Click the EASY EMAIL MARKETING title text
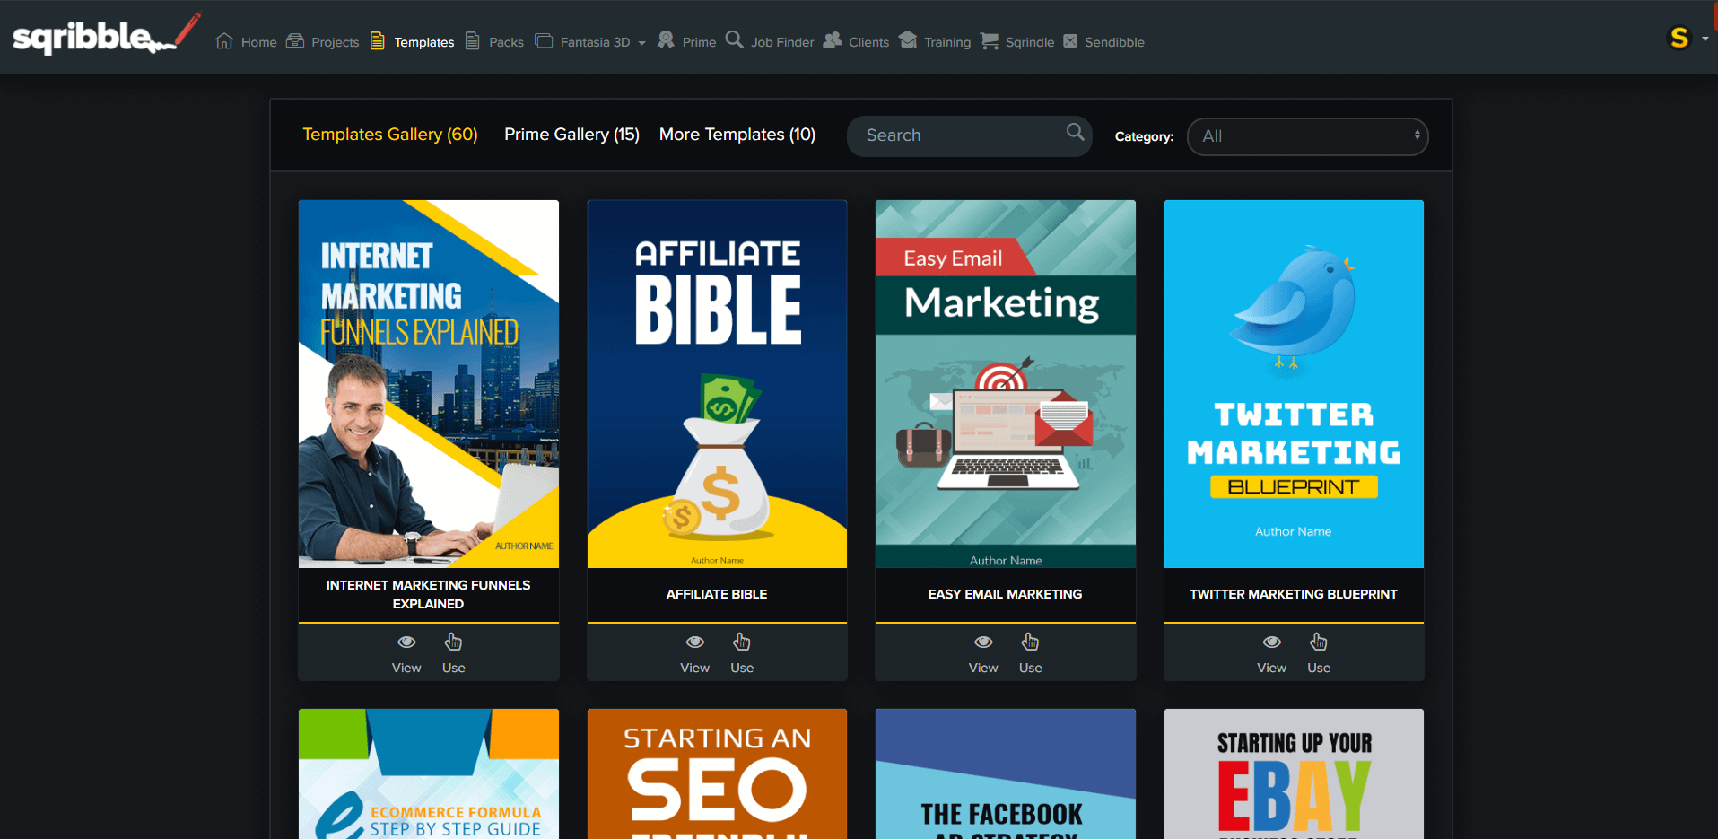Screen dimensions: 1718x839 click(x=1006, y=594)
